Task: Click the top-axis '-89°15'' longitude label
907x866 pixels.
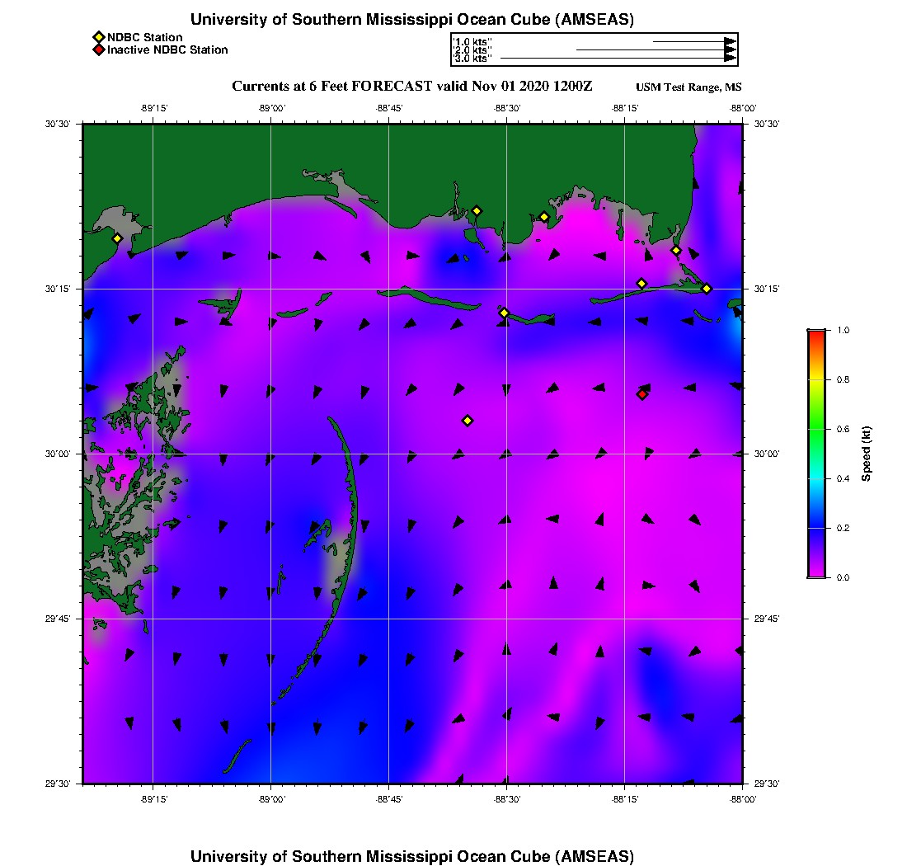Action: tap(154, 108)
